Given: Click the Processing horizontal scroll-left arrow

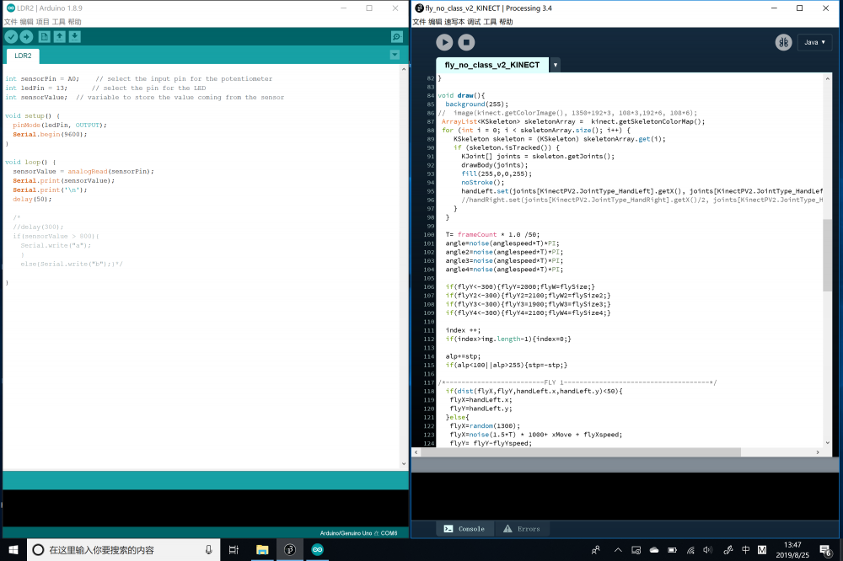Looking at the screenshot, I should [416, 452].
